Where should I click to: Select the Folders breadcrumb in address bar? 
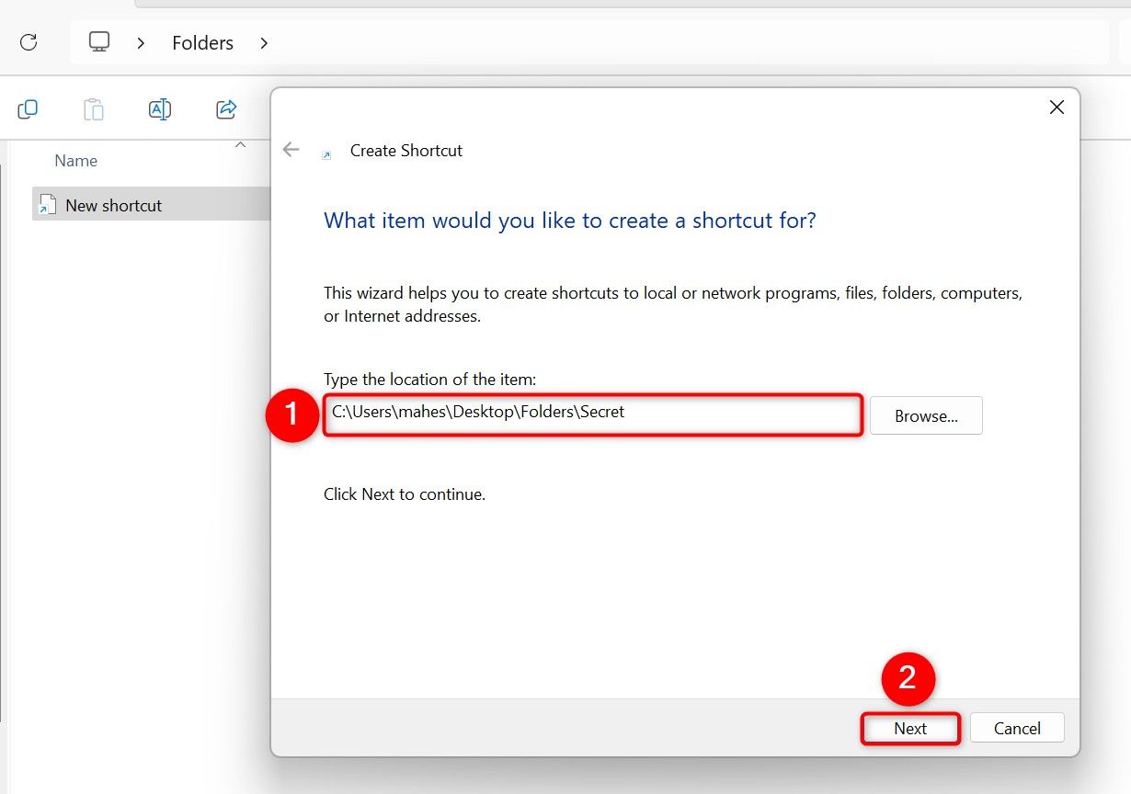click(202, 43)
